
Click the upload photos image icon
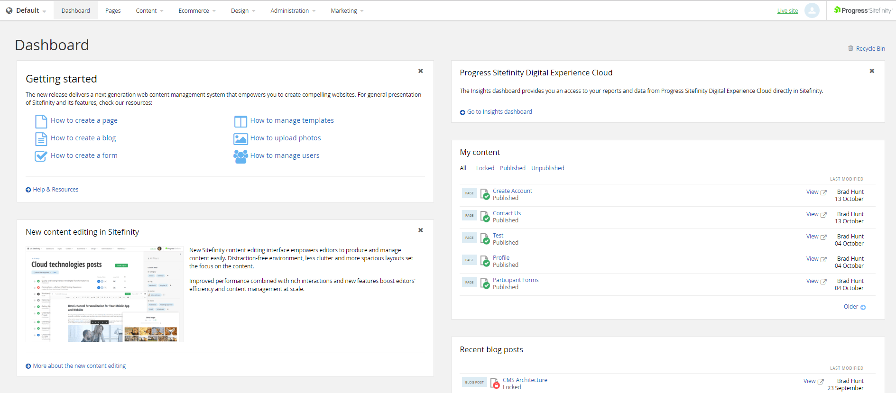(240, 139)
